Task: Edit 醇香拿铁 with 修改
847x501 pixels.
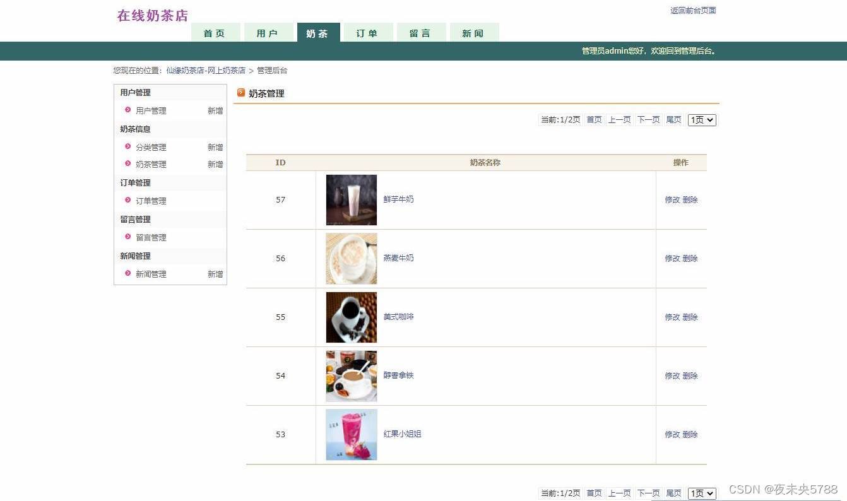Action: point(672,375)
